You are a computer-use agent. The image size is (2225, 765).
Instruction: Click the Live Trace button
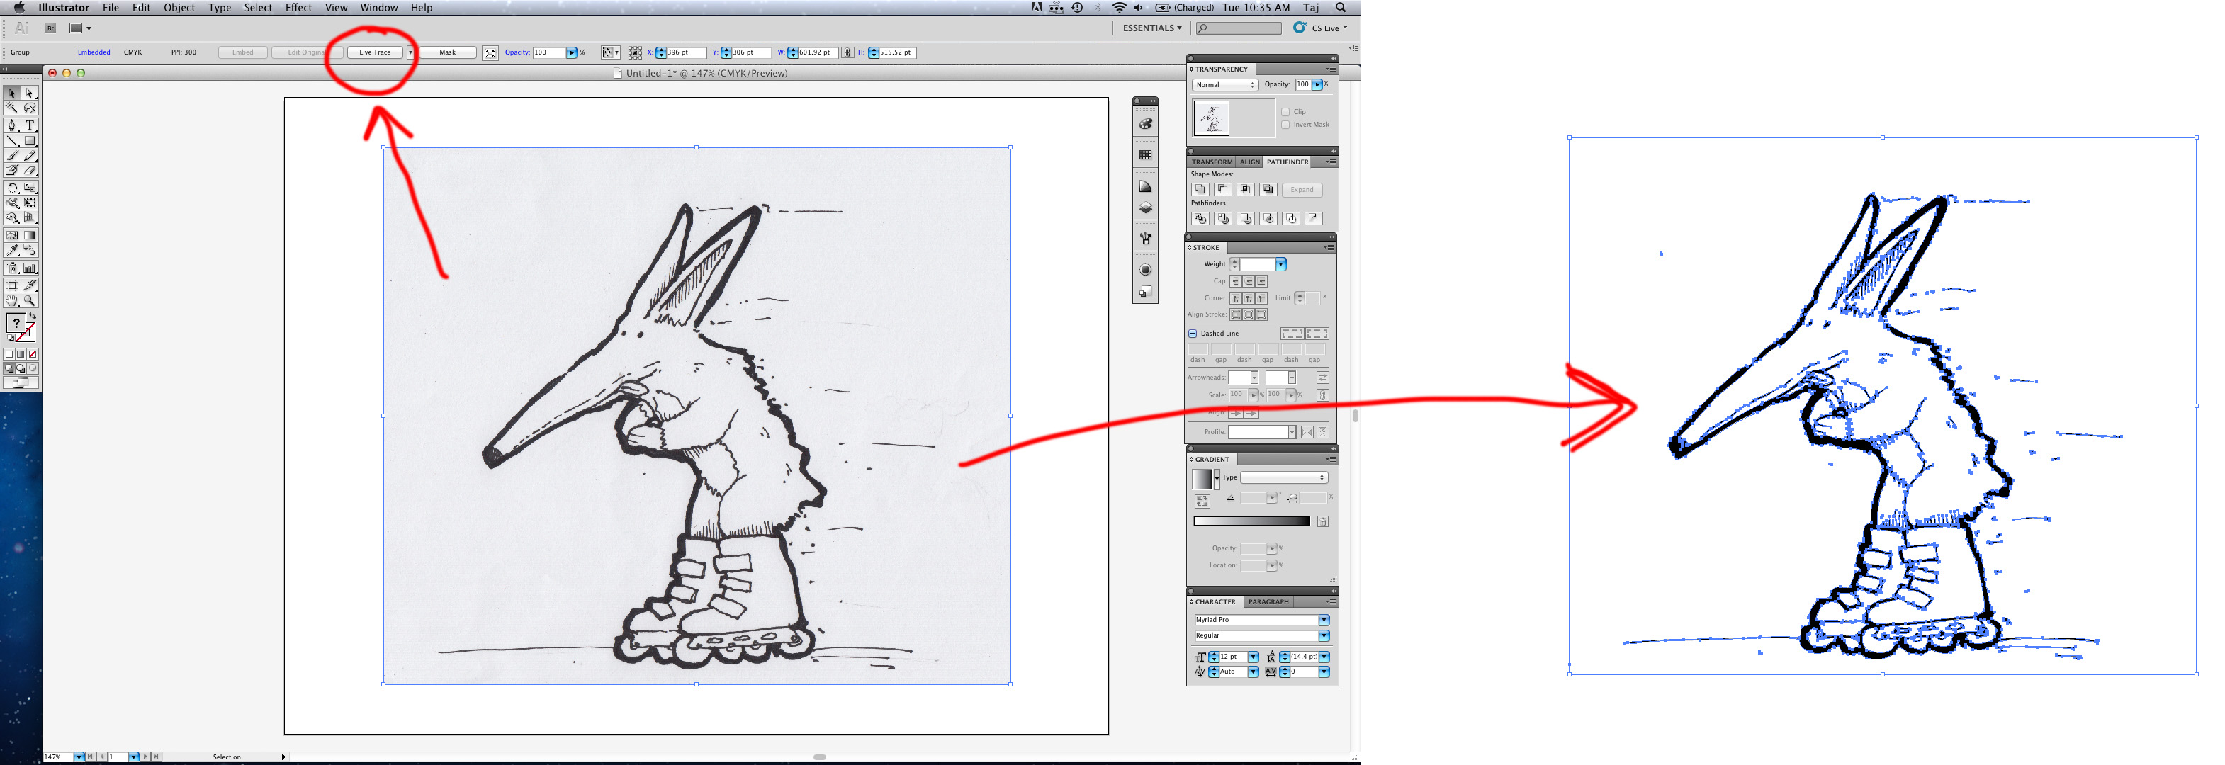(375, 52)
